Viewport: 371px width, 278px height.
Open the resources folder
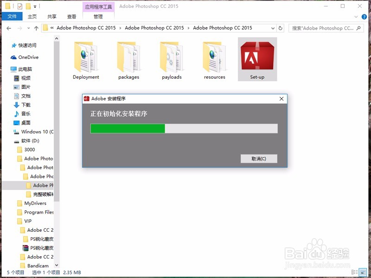(x=214, y=58)
